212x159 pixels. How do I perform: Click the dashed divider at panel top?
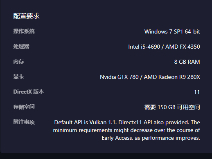106,1
